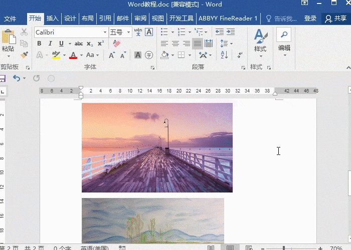The height and width of the screenshot is (250, 351).
Task: Open the 编辑 Editing menu
Action: [x=284, y=42]
